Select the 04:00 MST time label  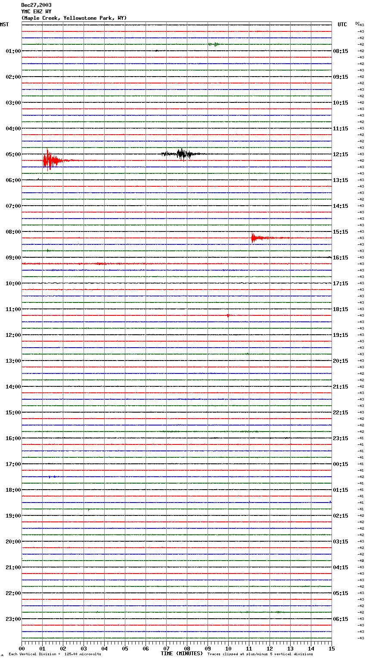[13, 129]
